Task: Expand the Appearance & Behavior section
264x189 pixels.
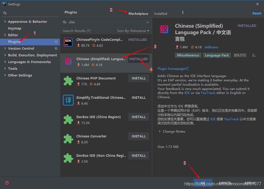Action: click(5, 21)
